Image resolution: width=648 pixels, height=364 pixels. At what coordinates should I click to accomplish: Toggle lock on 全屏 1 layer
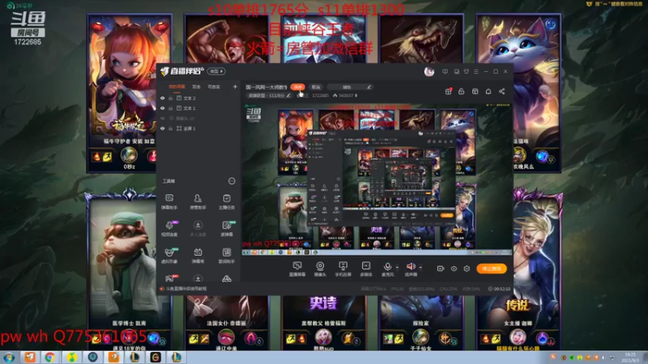tap(170, 129)
